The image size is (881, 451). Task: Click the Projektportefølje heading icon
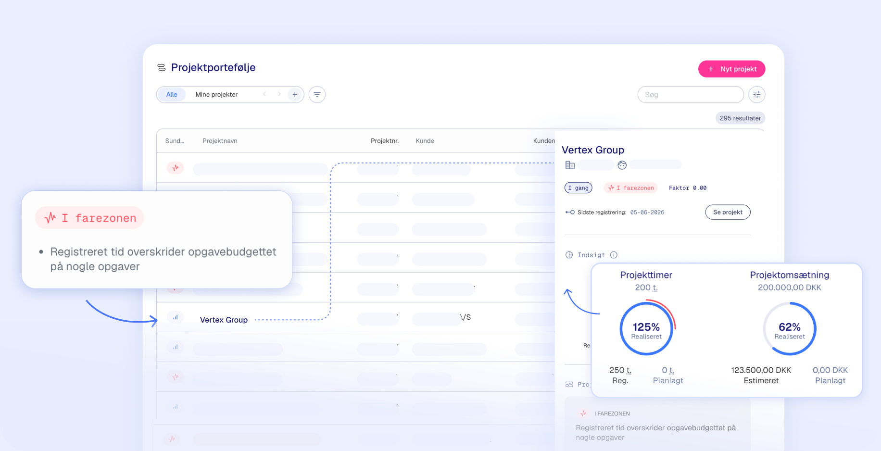click(162, 68)
